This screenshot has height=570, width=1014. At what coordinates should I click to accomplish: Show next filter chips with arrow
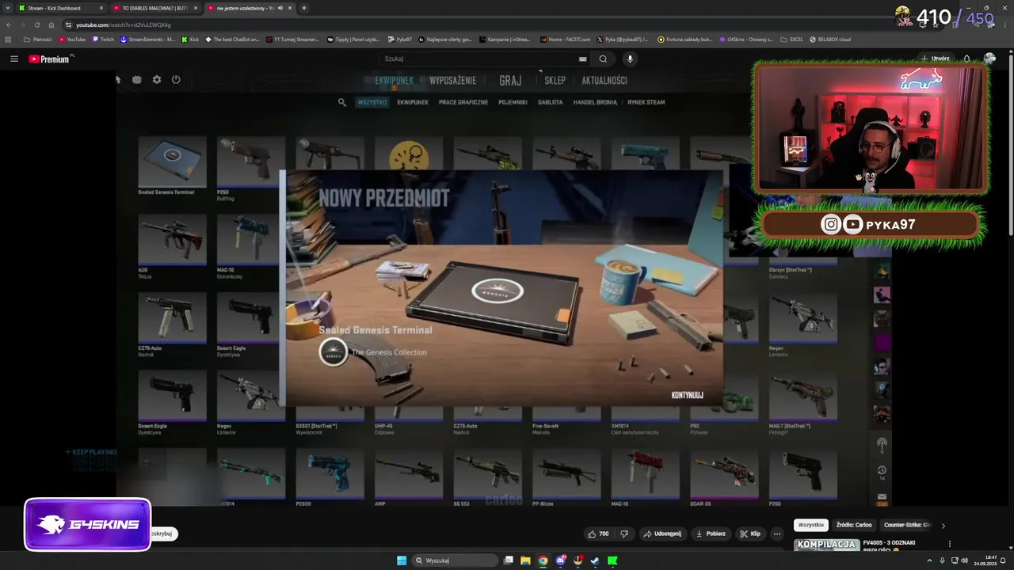point(943,525)
